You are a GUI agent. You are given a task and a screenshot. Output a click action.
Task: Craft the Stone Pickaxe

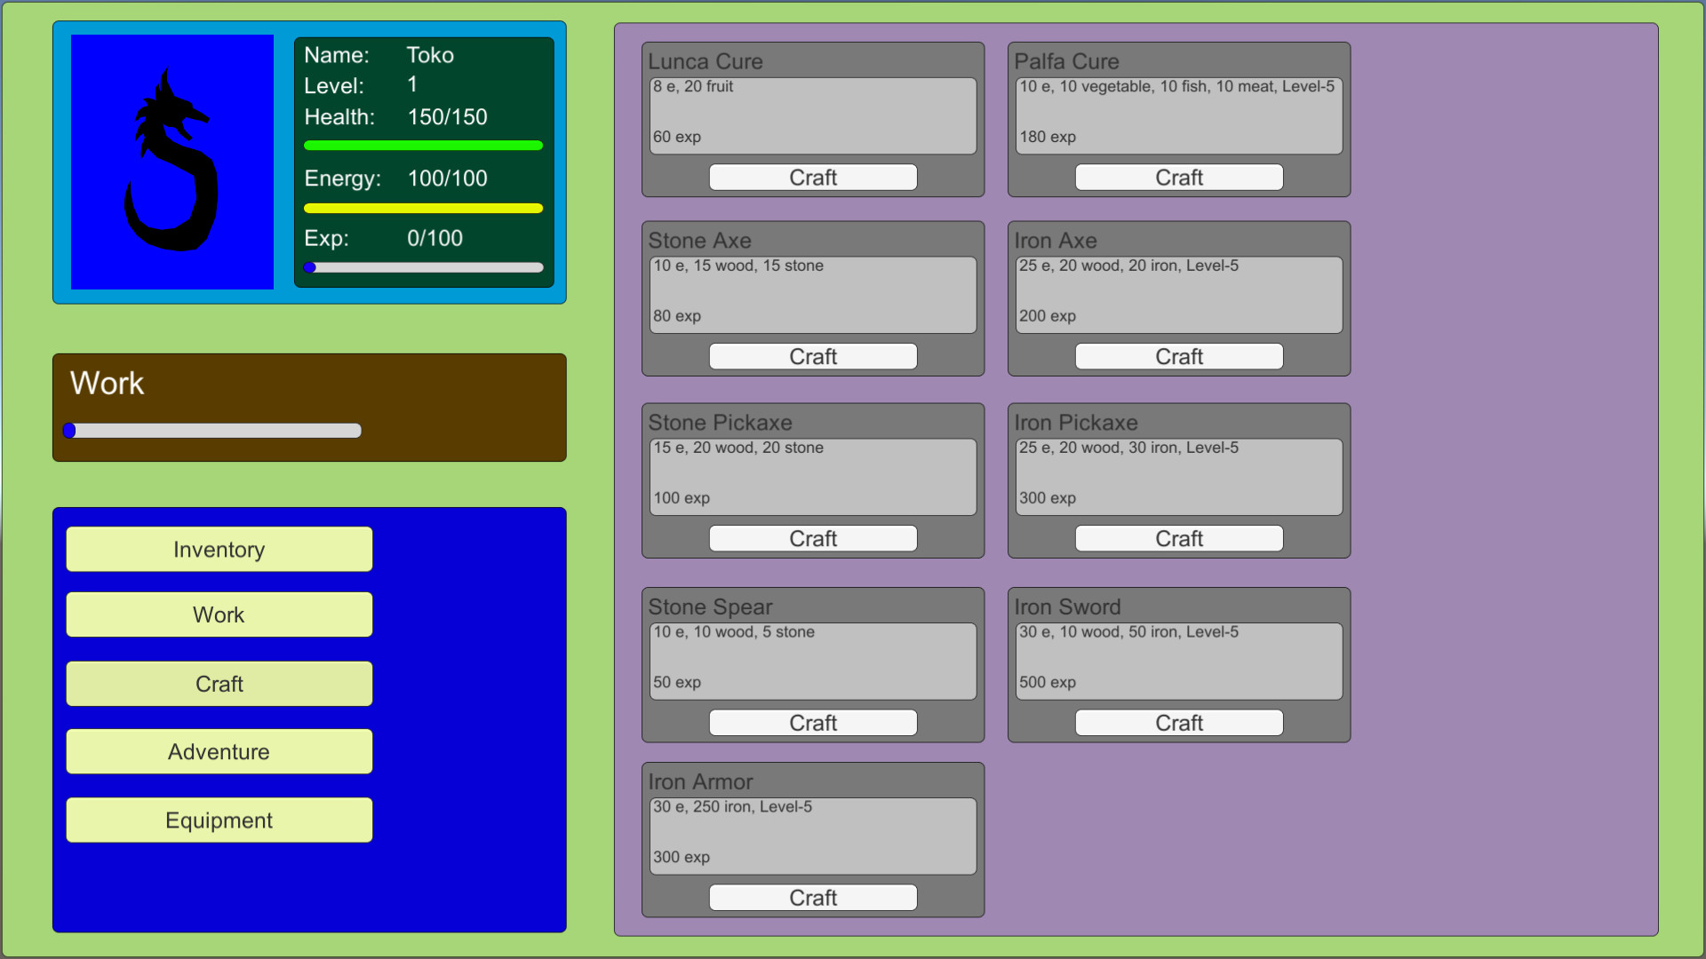[x=812, y=539]
